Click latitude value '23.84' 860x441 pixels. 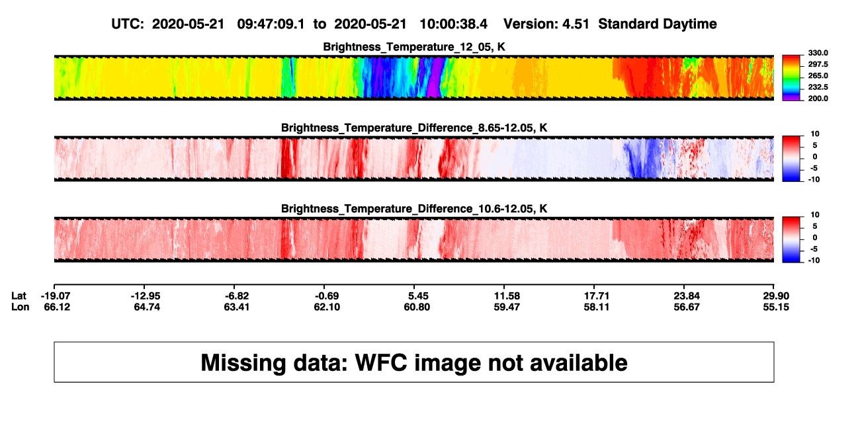[687, 296]
